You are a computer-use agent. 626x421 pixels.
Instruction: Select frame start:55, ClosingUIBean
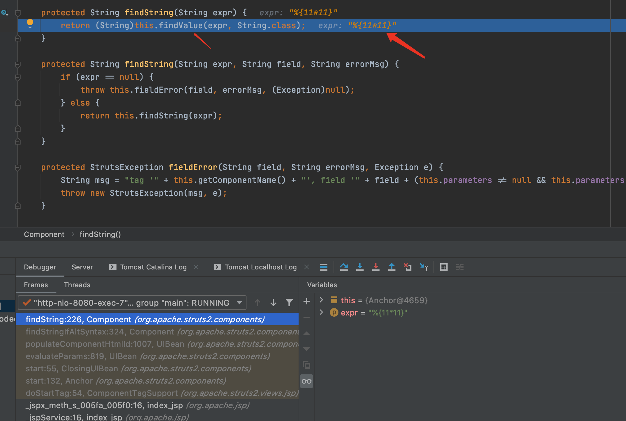tap(157, 369)
